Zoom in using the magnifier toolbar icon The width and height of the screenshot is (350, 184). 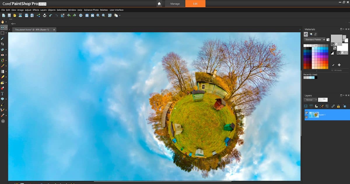[103, 15]
